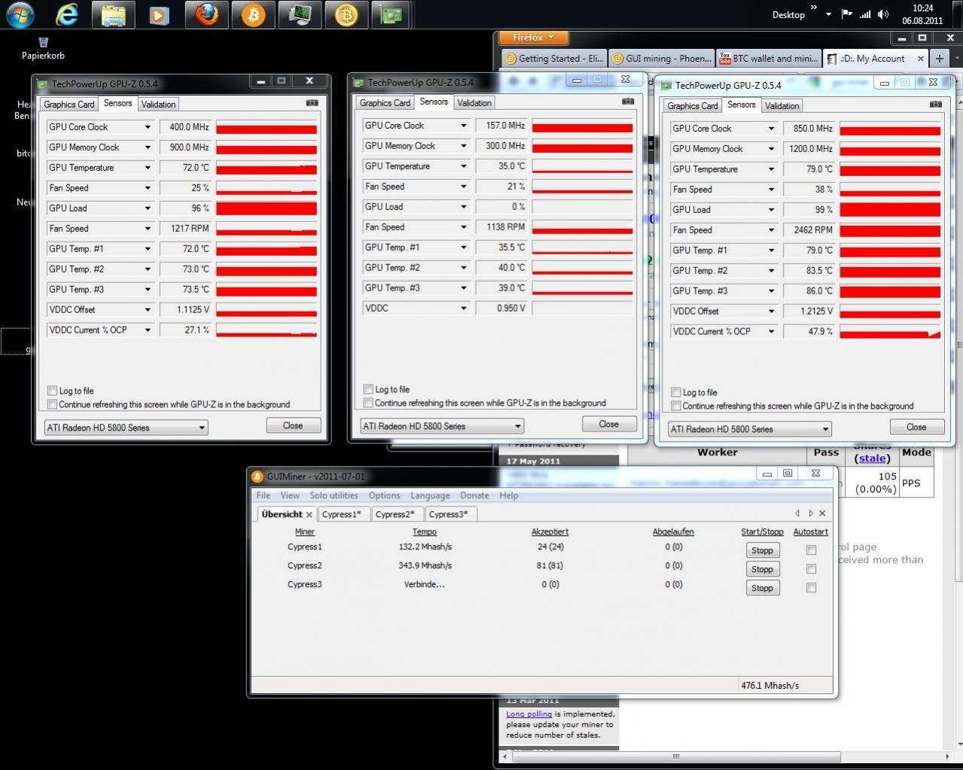This screenshot has height=770, width=963.
Task: Toggle Continue refreshing checkbox in left GPU-Z
Action: point(52,404)
